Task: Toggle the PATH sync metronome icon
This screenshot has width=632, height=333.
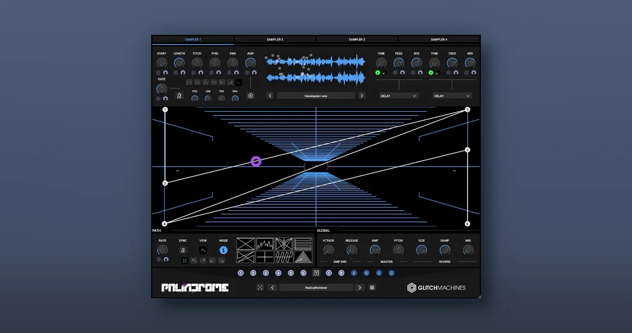Action: (183, 250)
